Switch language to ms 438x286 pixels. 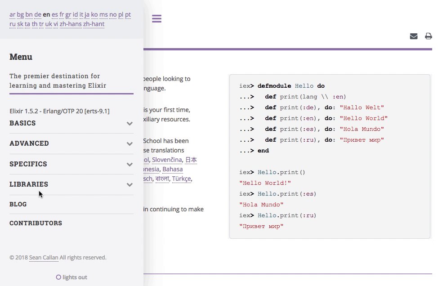[103, 14]
